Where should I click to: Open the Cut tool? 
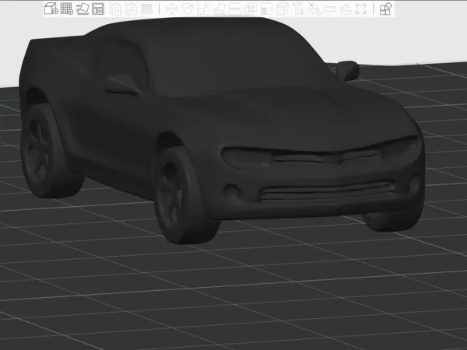point(235,9)
